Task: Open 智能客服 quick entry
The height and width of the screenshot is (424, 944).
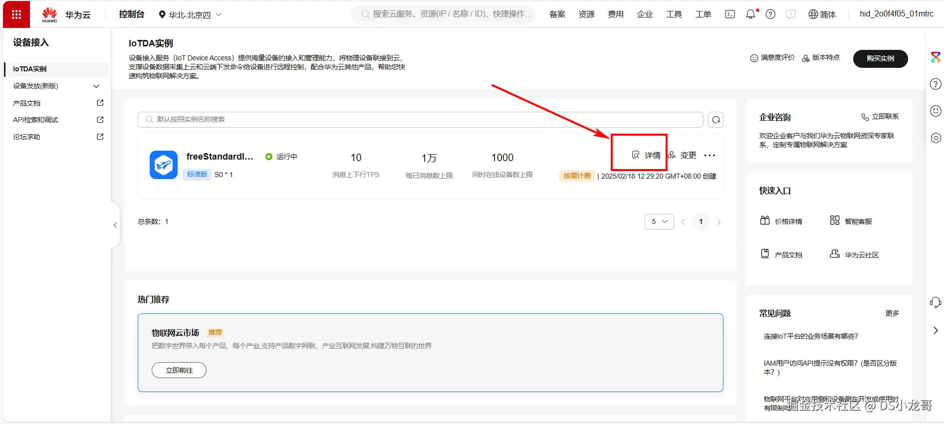Action: click(851, 221)
